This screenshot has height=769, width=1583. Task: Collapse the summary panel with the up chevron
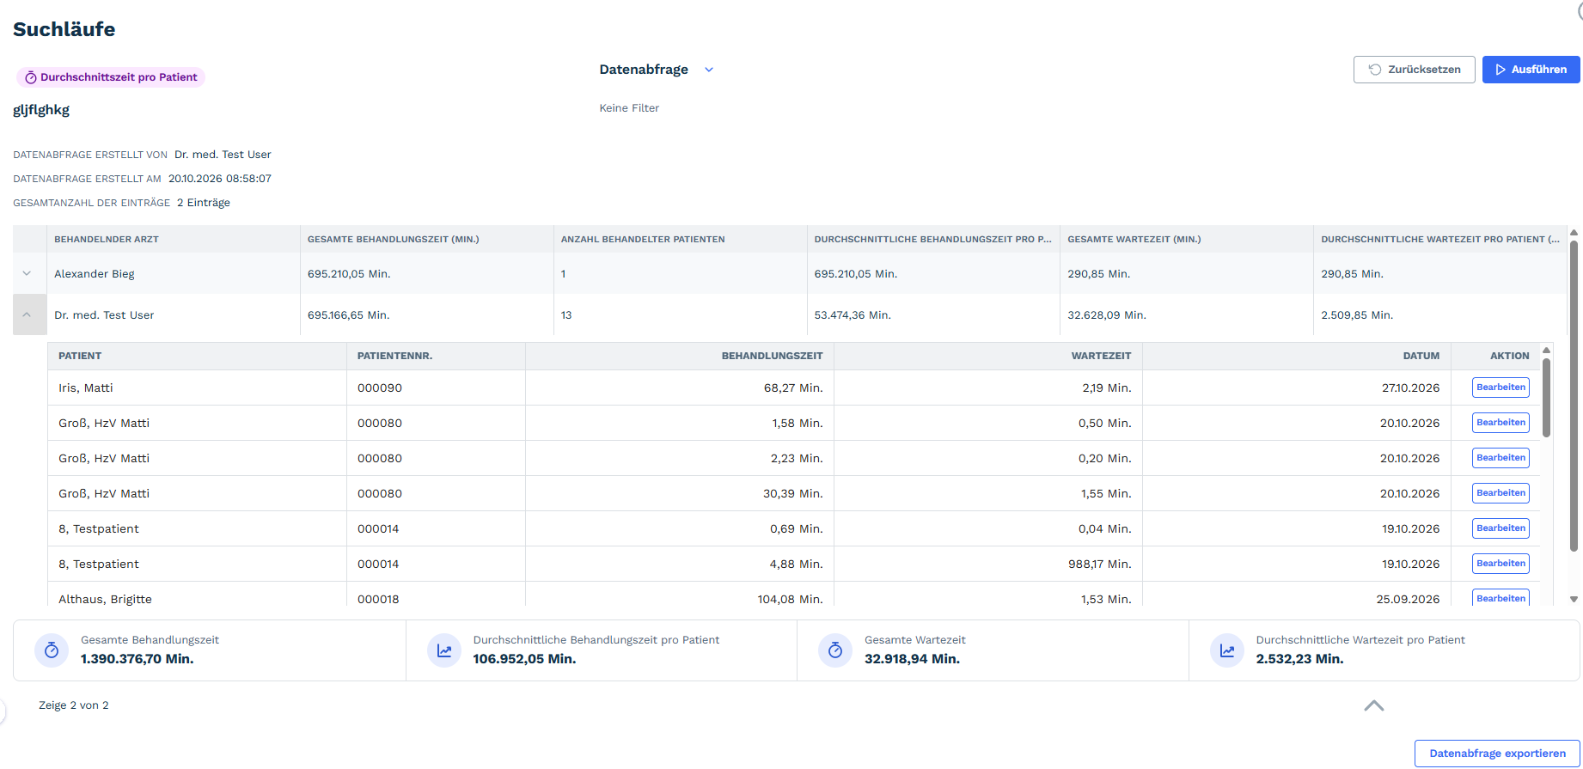[x=1374, y=705]
